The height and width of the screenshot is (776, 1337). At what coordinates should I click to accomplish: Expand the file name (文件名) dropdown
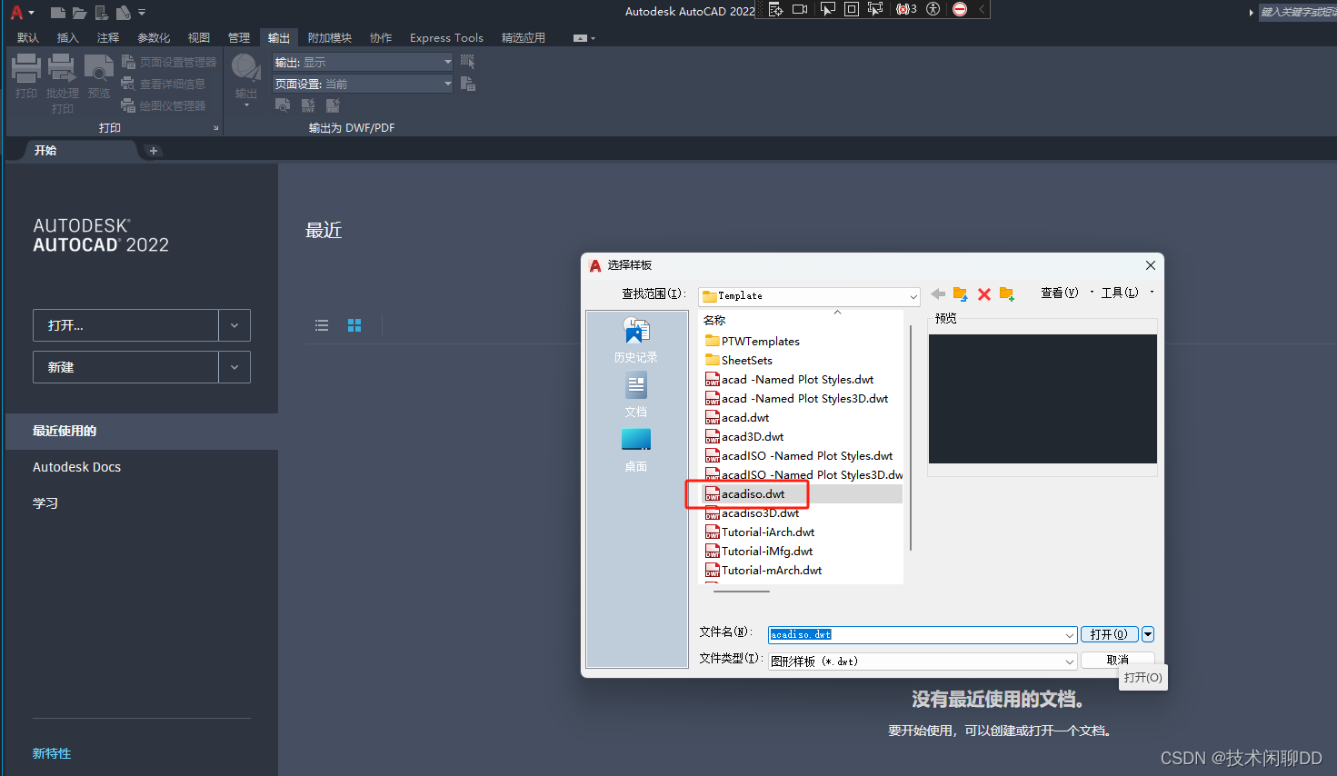(x=1070, y=635)
